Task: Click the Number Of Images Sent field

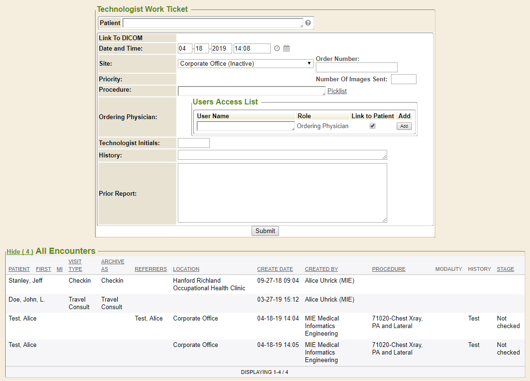Action: pos(403,79)
